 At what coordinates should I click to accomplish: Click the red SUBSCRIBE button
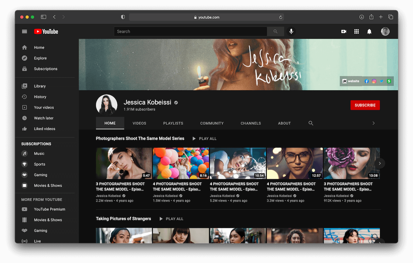pyautogui.click(x=365, y=105)
